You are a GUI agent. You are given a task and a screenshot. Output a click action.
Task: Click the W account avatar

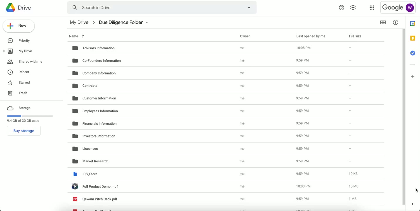(x=410, y=8)
